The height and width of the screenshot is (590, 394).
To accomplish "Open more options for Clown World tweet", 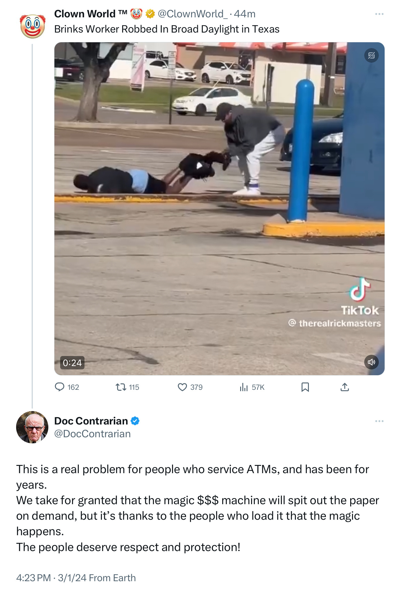I will [379, 14].
